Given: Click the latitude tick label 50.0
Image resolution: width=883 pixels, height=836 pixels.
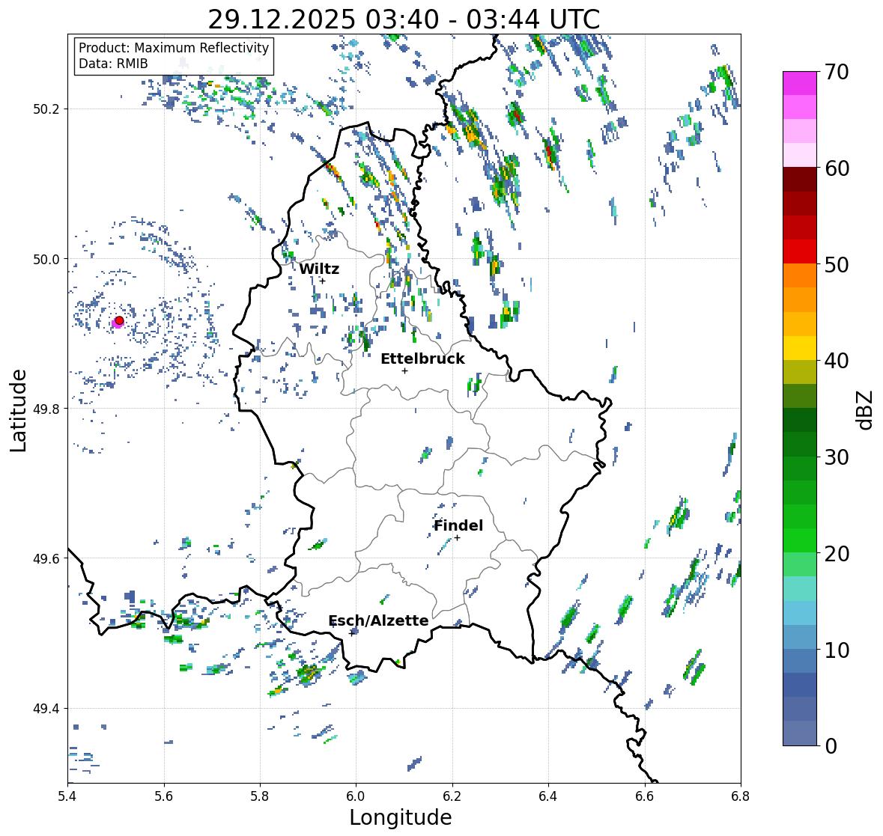Looking at the screenshot, I should click(46, 260).
